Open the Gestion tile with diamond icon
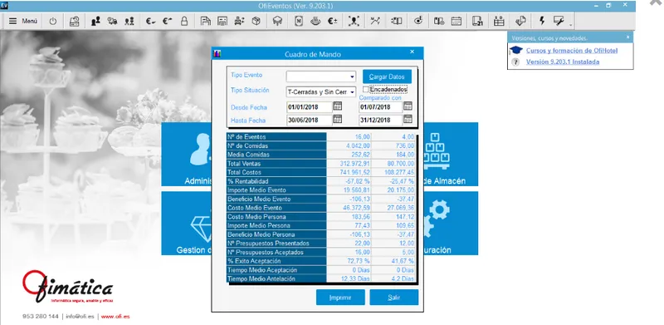The width and height of the screenshot is (664, 325). click(186, 223)
